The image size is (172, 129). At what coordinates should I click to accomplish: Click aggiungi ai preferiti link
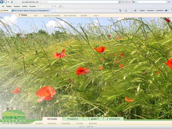point(52,16)
